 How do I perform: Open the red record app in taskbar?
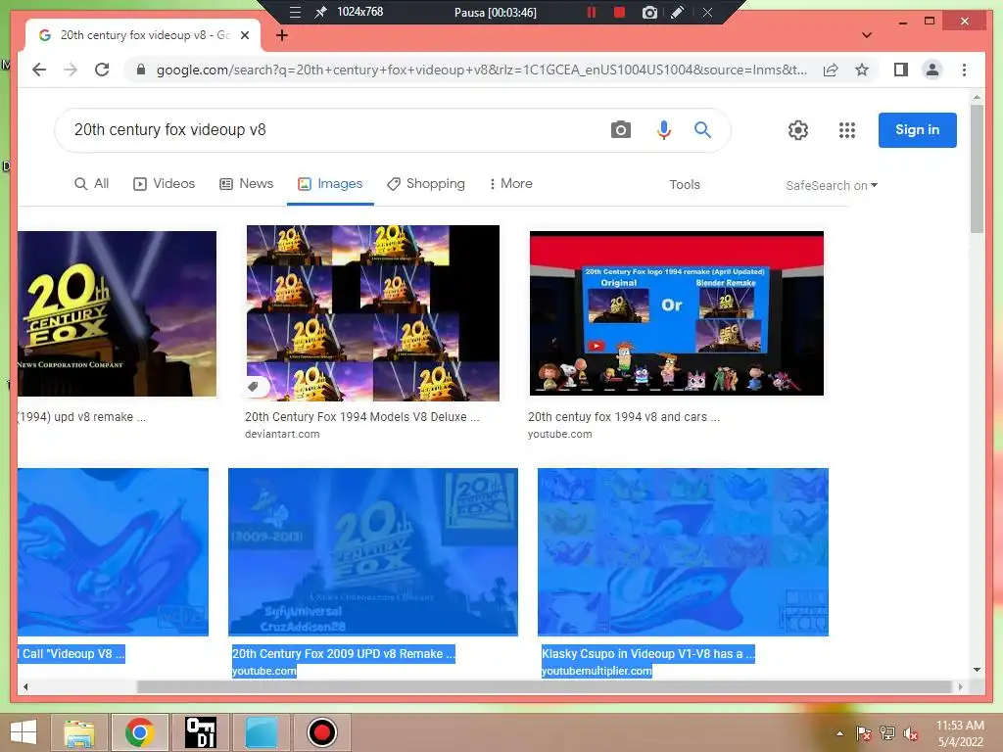coord(321,732)
